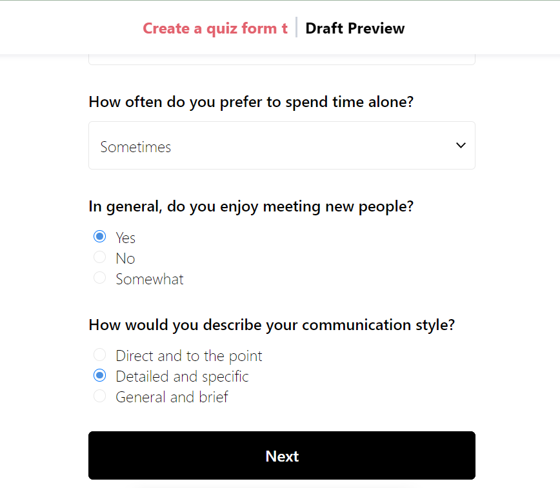Click the "No" option label text
Image resolution: width=560 pixels, height=488 pixels.
click(x=125, y=258)
